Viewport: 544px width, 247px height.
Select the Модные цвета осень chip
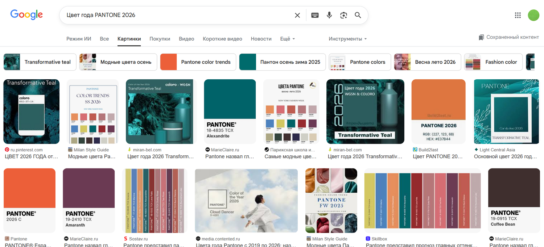click(x=118, y=62)
